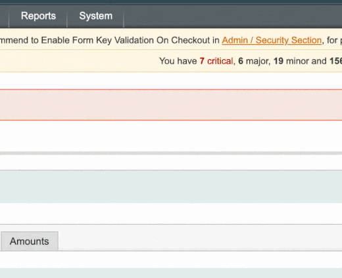This screenshot has height=278, width=342.
Task: Click the separator between Reports and System
Action: (67, 16)
